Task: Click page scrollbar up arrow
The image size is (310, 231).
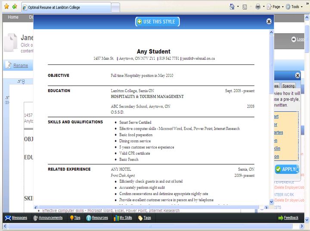Action: (x=307, y=17)
